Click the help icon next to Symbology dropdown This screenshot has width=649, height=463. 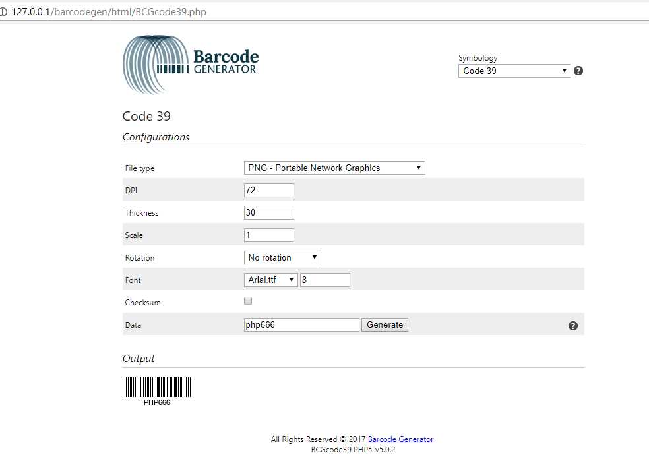(578, 71)
